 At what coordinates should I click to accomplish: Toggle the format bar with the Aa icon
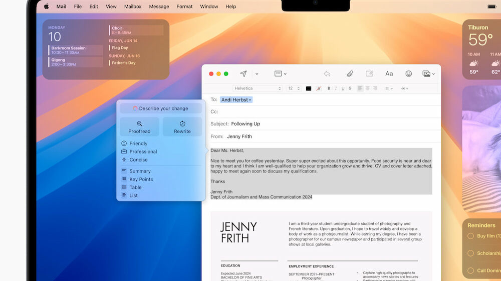(389, 74)
